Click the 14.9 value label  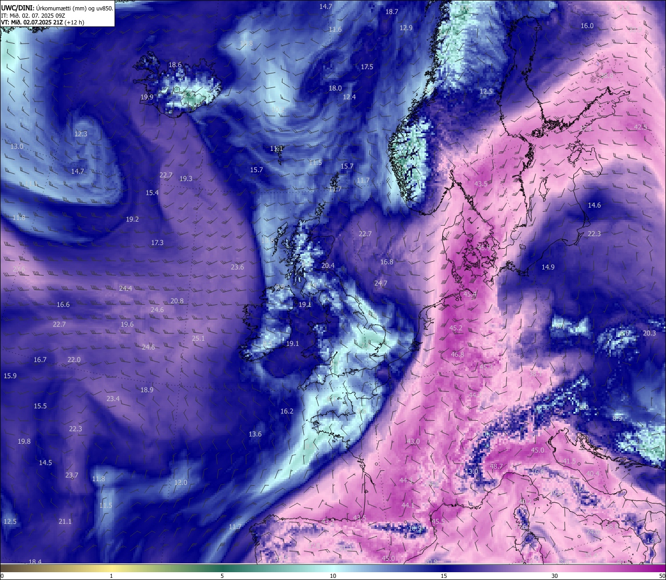coord(548,267)
